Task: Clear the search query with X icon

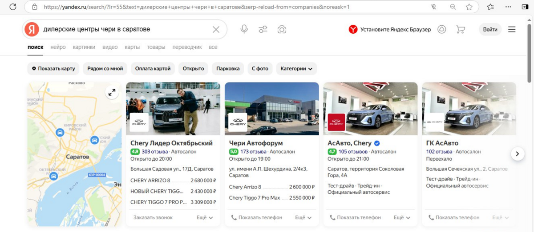Action: (216, 29)
